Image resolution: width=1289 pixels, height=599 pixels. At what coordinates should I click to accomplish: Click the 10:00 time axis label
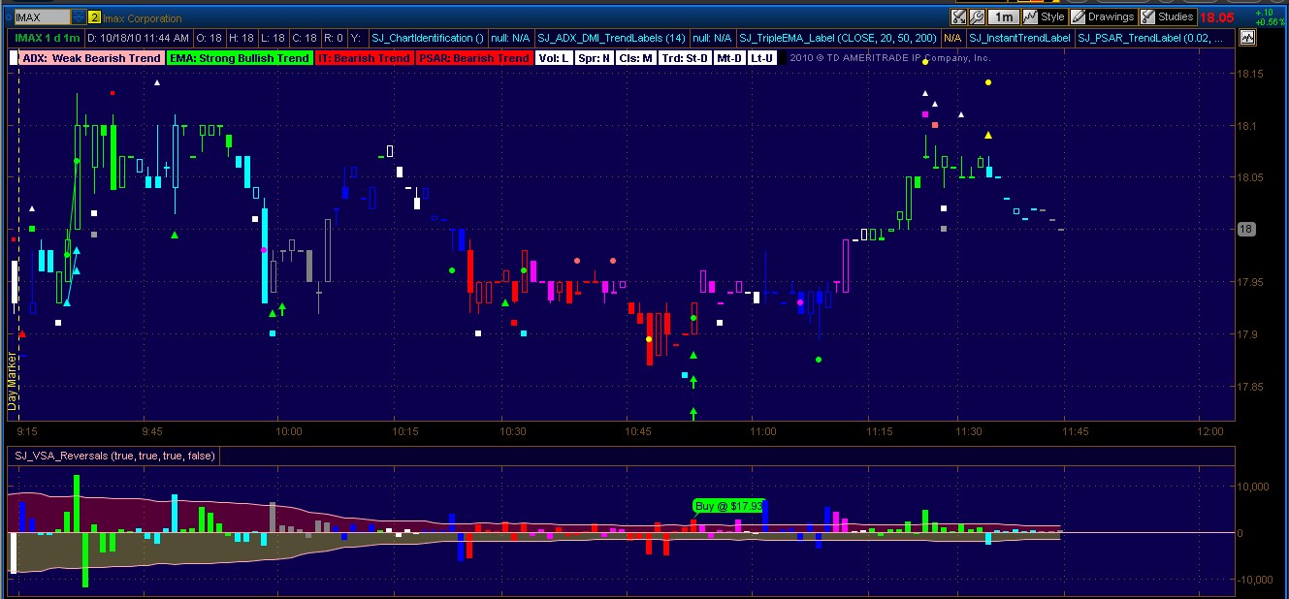coord(289,430)
